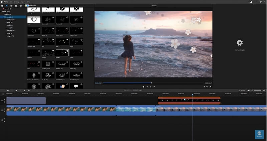Open the Help menu
This screenshot has height=141, width=267.
28,2
